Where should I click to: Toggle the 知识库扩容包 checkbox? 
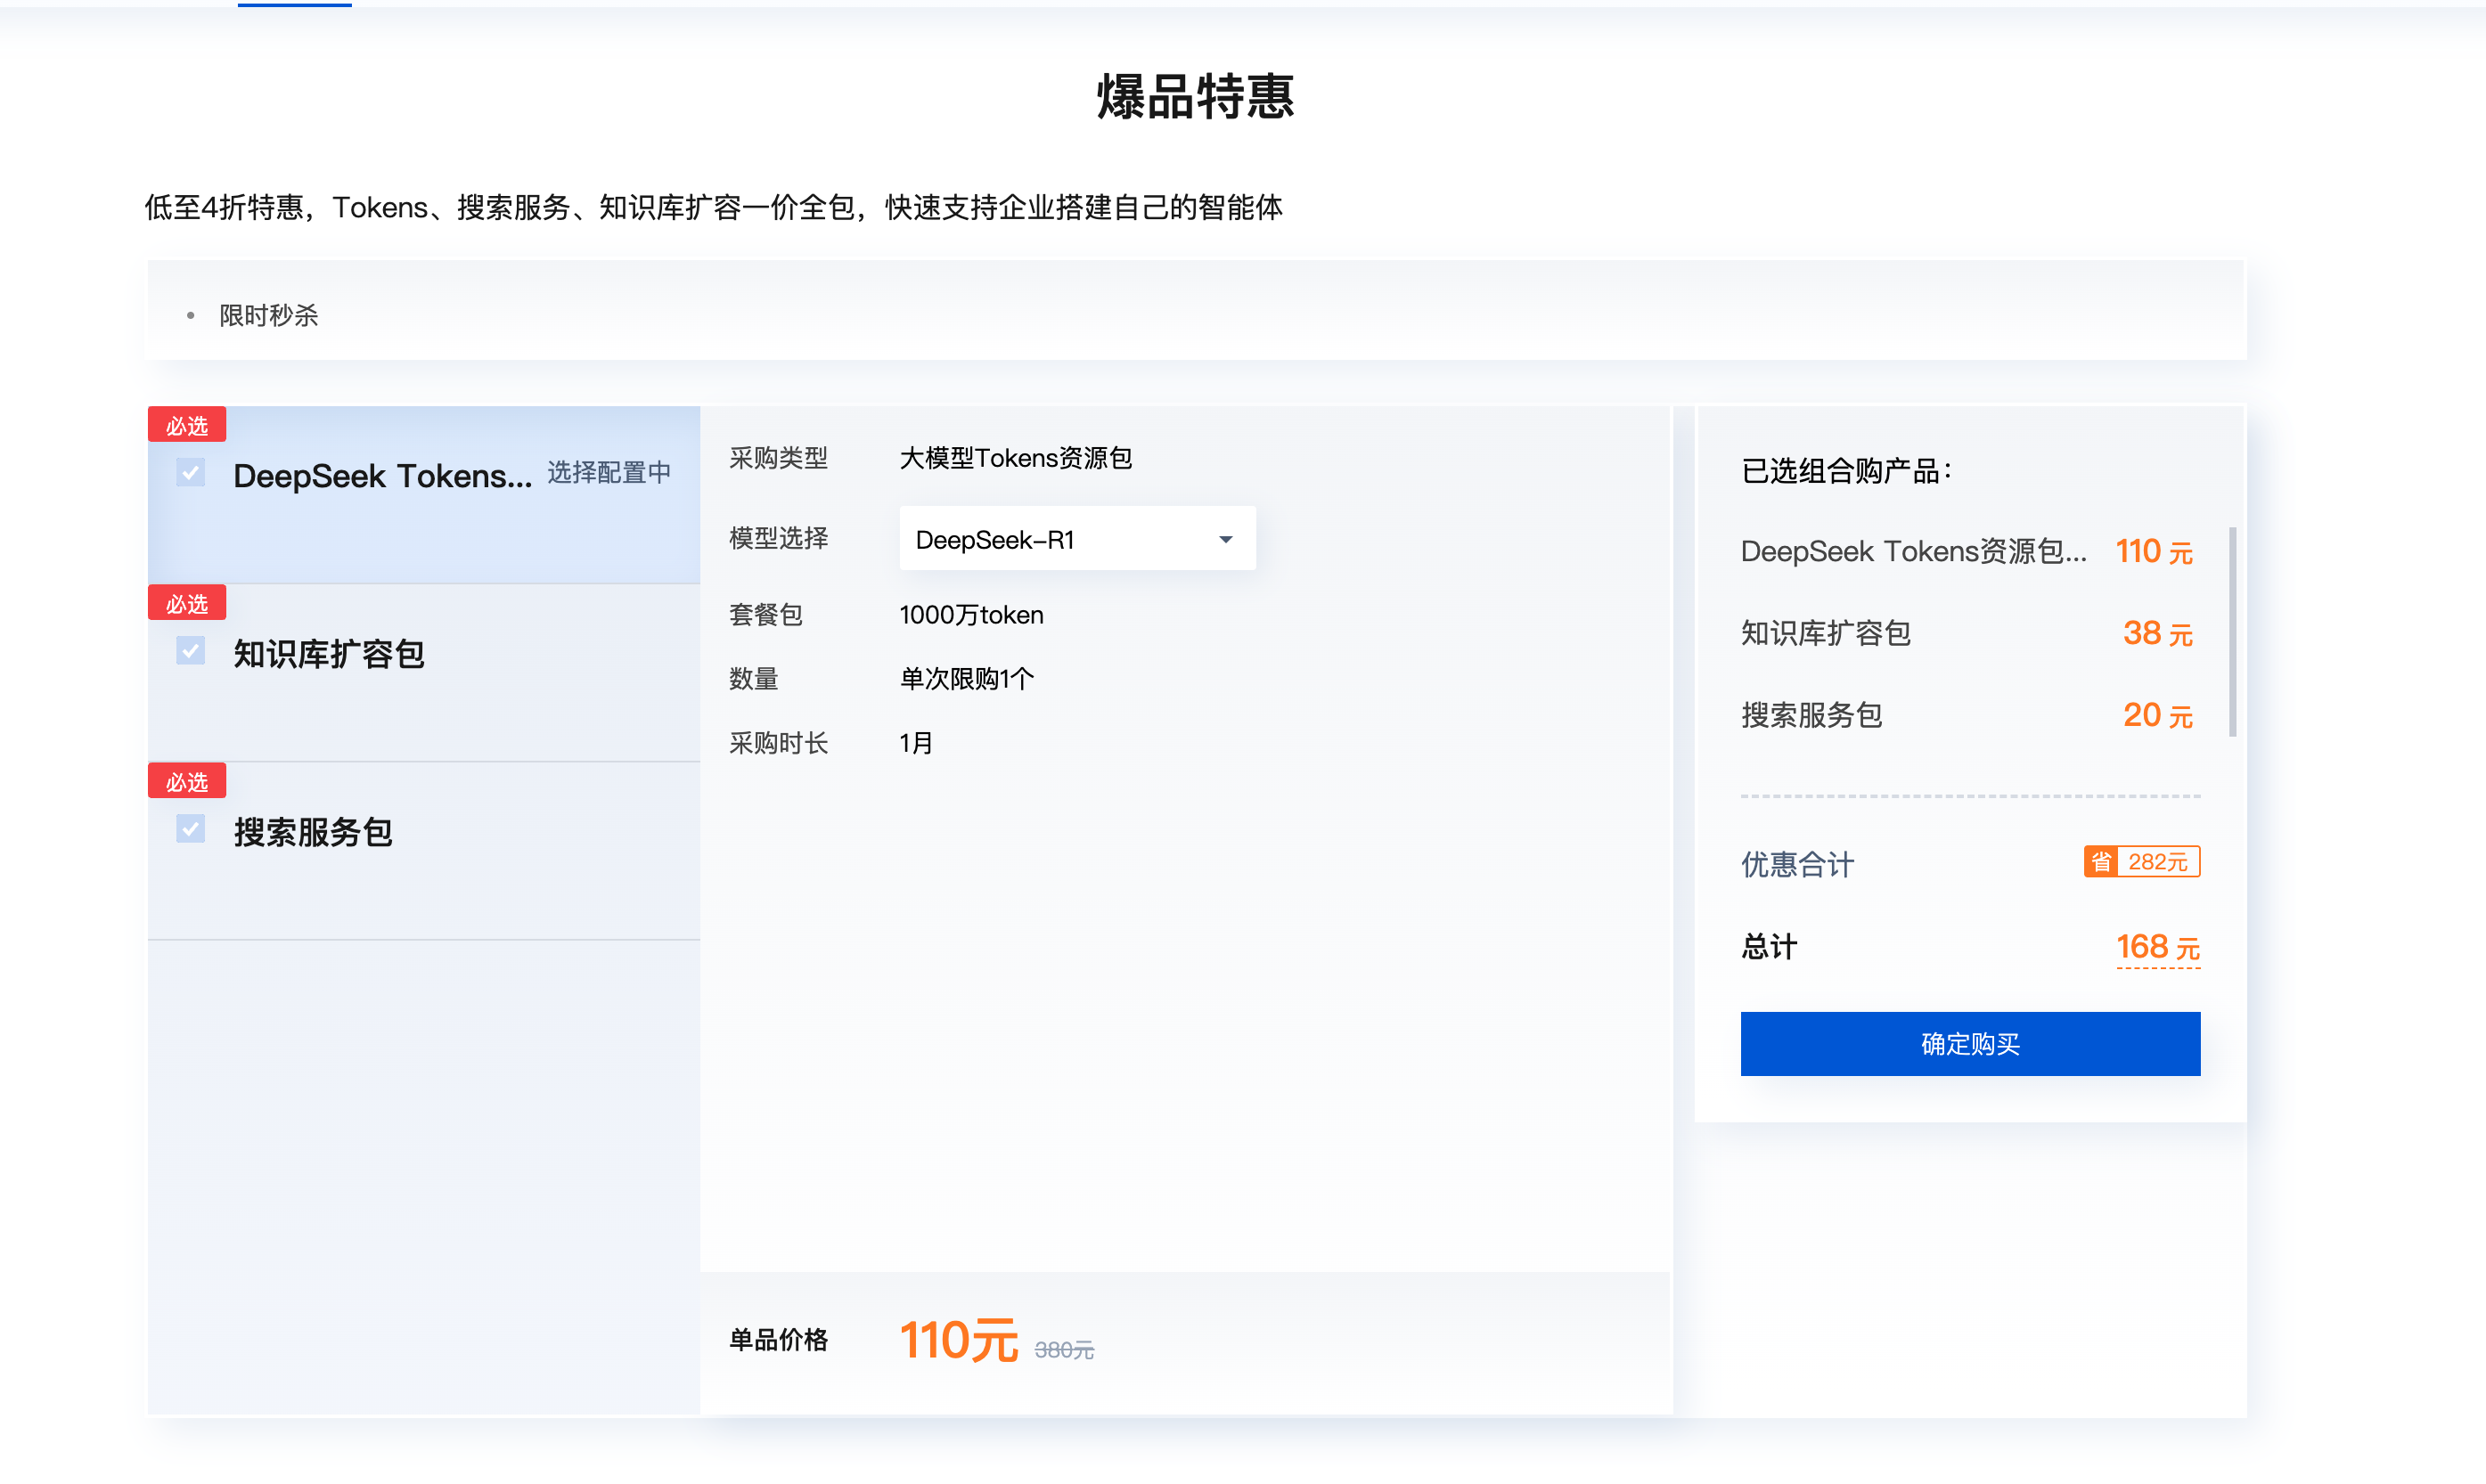coord(190,651)
